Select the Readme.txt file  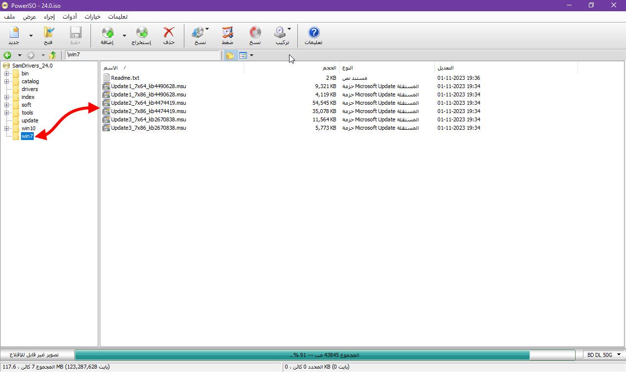click(125, 78)
